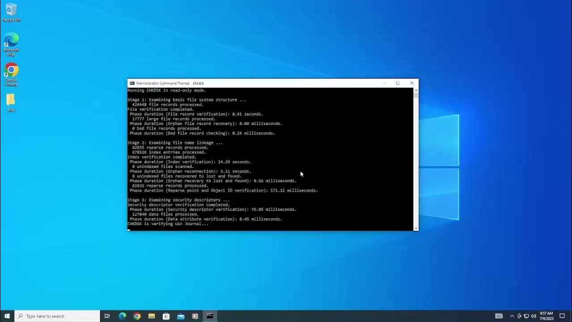Image resolution: width=572 pixels, height=322 pixels.
Task: Click the scrollbar down arrow in Command Prompt
Action: (416, 228)
